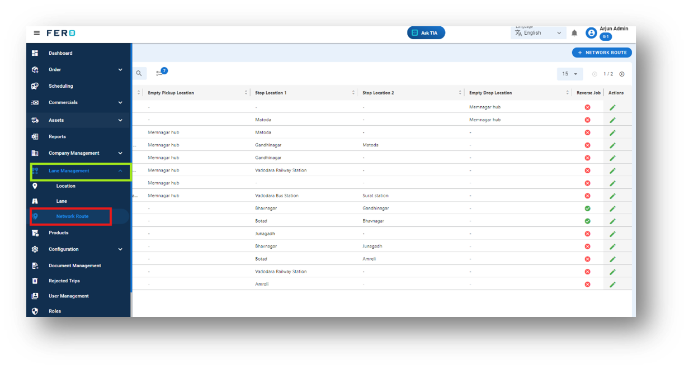The height and width of the screenshot is (370, 689).
Task: Open User Management in sidebar
Action: point(69,296)
